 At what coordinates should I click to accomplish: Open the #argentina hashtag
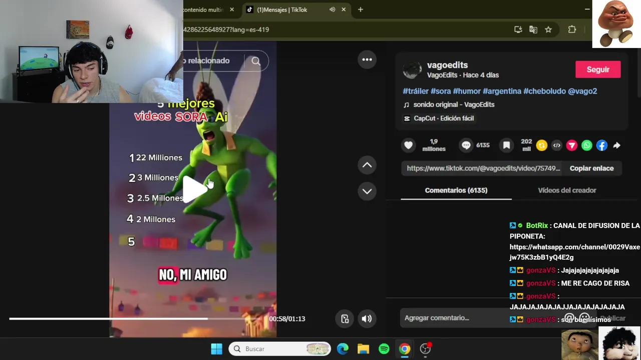502,91
